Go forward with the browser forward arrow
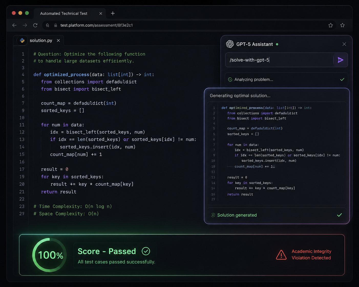 (25, 25)
